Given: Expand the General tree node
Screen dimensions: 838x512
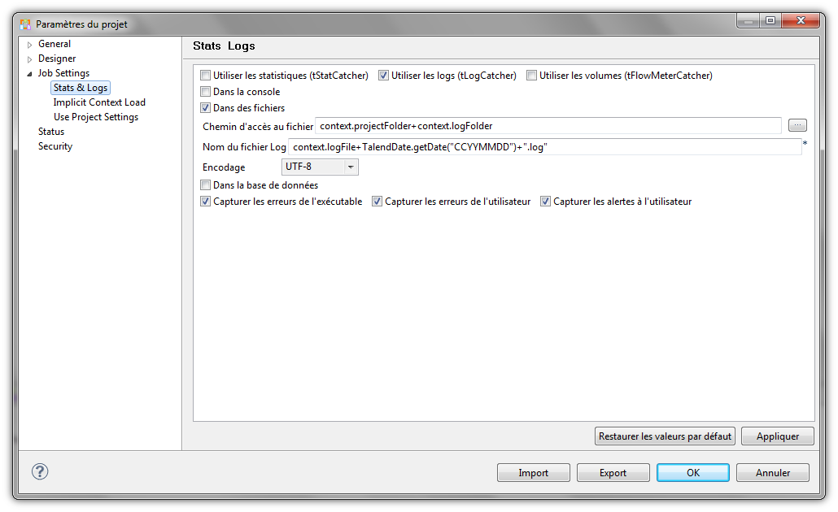Looking at the screenshot, I should coord(30,45).
